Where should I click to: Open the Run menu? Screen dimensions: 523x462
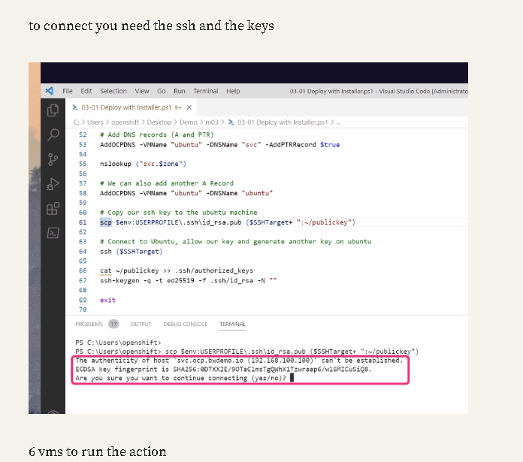179,91
